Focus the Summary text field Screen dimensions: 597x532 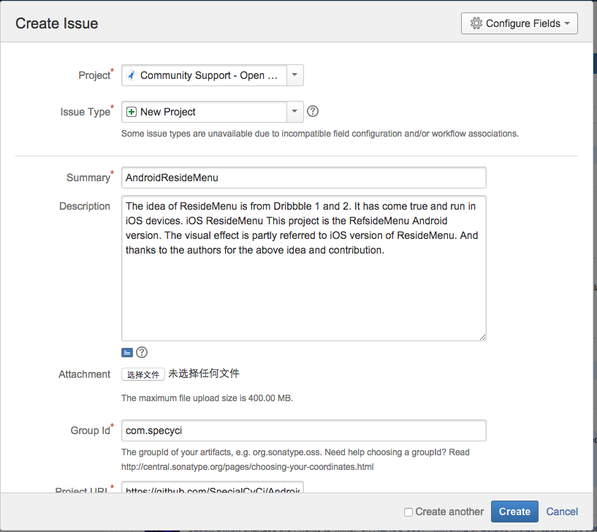tap(303, 178)
